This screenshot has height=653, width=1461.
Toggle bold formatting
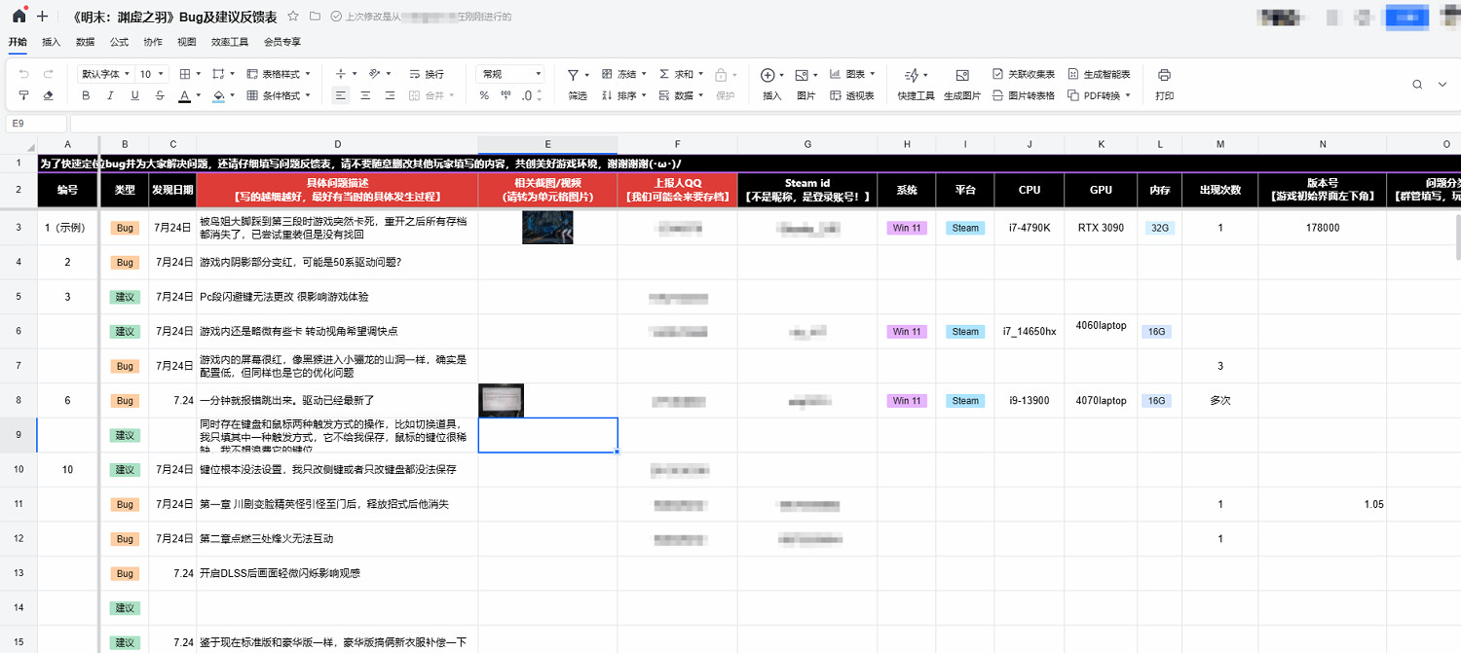coord(86,95)
